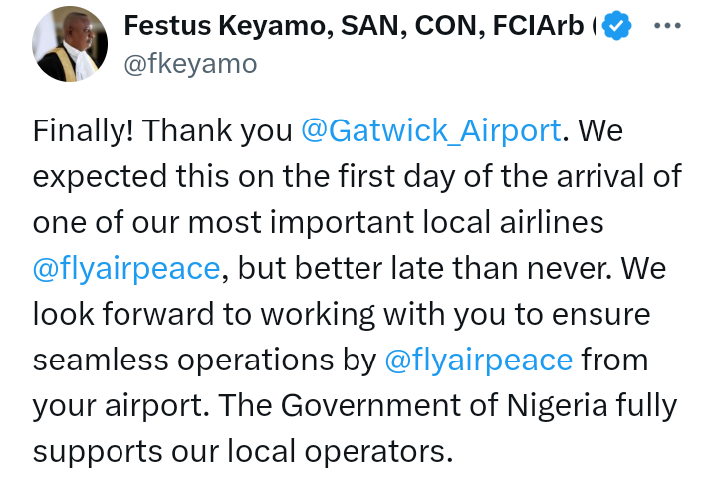Open Festus Keyamo's round profile photo
The width and height of the screenshot is (717, 481).
pyautogui.click(x=70, y=44)
